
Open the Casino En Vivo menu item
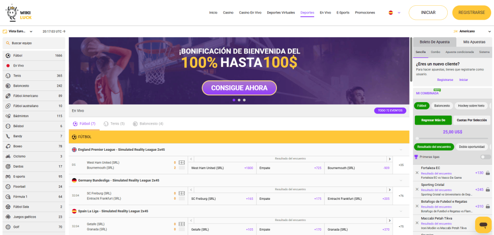pos(250,13)
